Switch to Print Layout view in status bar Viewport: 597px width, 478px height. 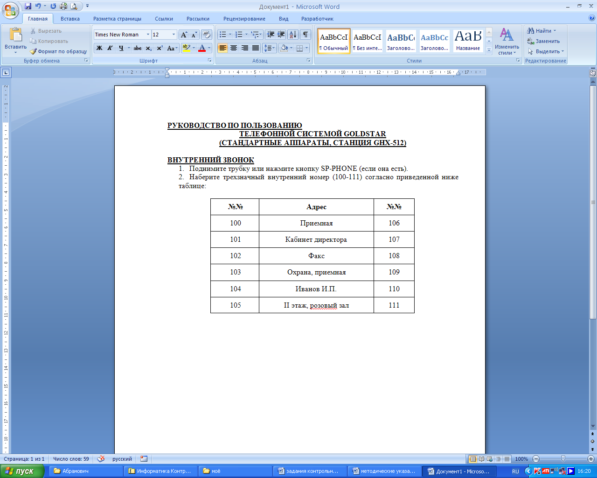click(472, 459)
